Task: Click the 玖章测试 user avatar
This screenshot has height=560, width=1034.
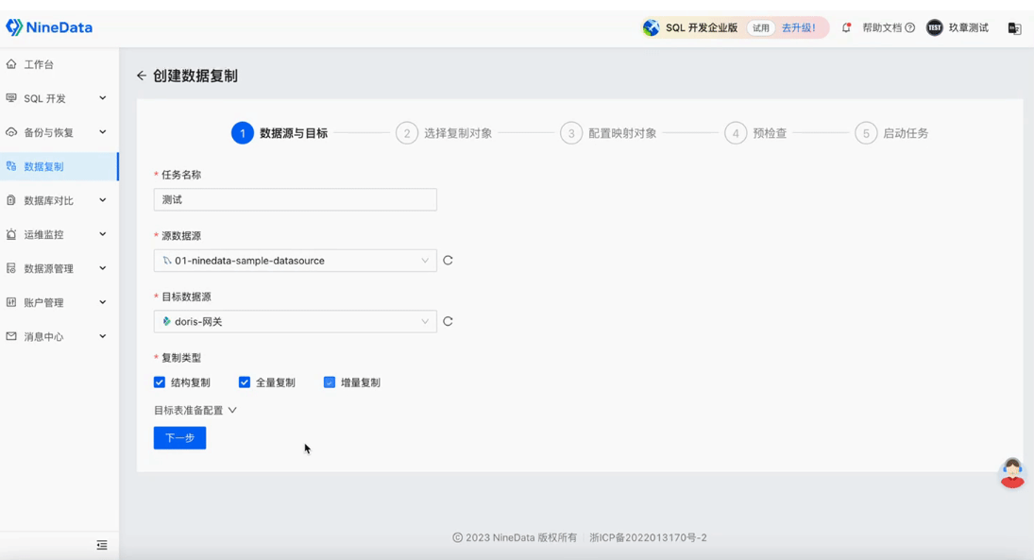Action: [x=935, y=27]
